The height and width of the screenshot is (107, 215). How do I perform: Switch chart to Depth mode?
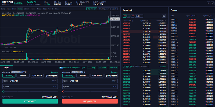coord(114,9)
